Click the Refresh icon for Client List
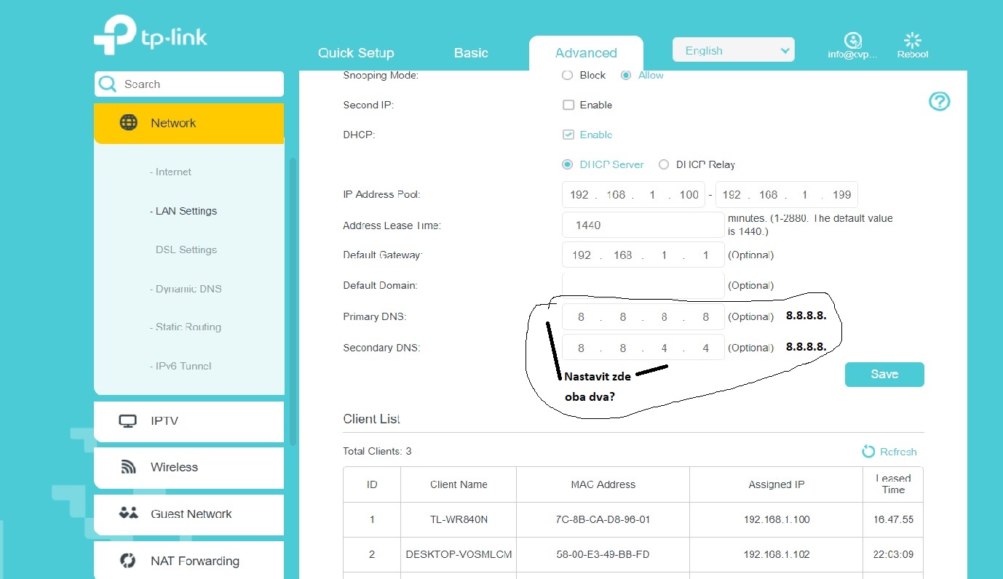Screen dimensions: 1003x579 [868, 452]
